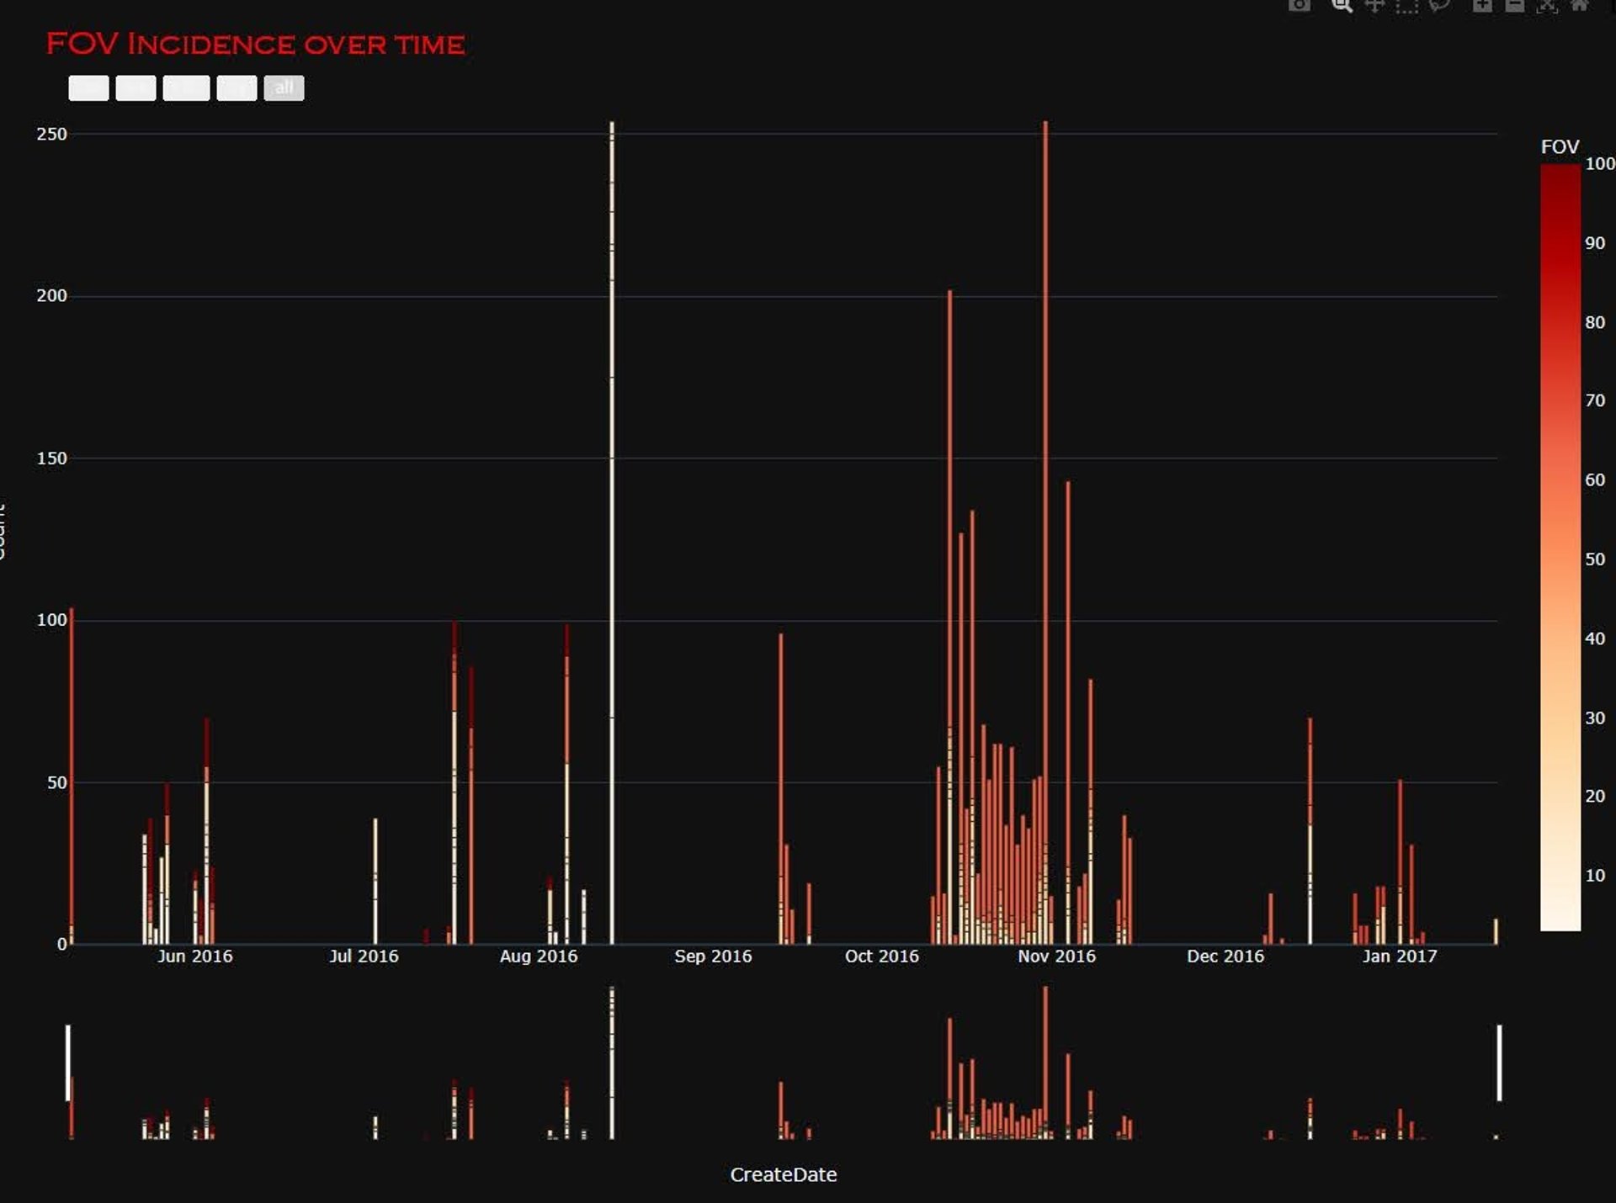The image size is (1616, 1203).
Task: Click the '200' y-axis tick label
Action: click(51, 295)
